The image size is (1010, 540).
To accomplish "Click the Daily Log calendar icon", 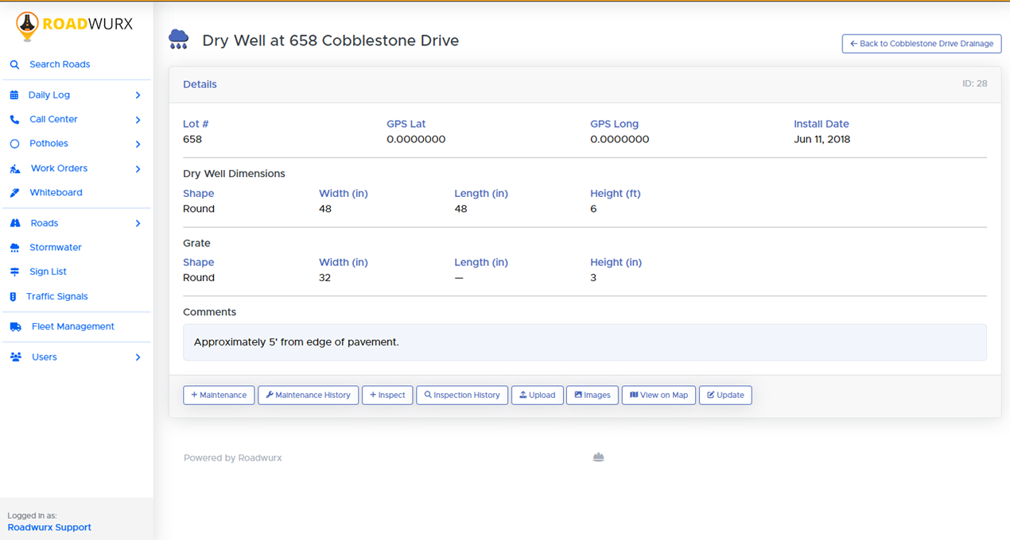I will tap(14, 95).
